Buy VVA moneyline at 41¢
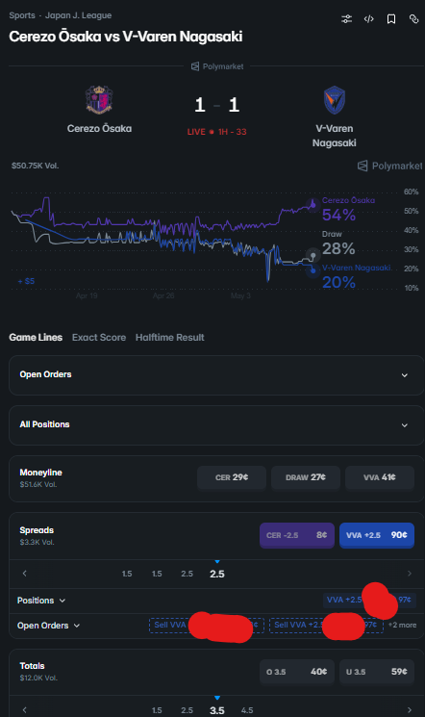Viewport: 425px width, 717px height. tap(380, 477)
